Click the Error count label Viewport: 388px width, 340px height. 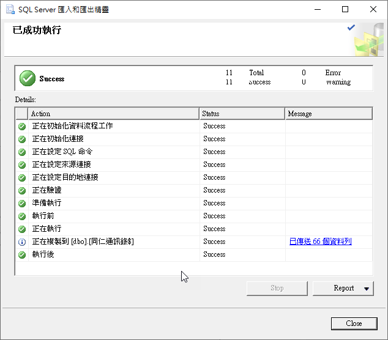(x=333, y=73)
